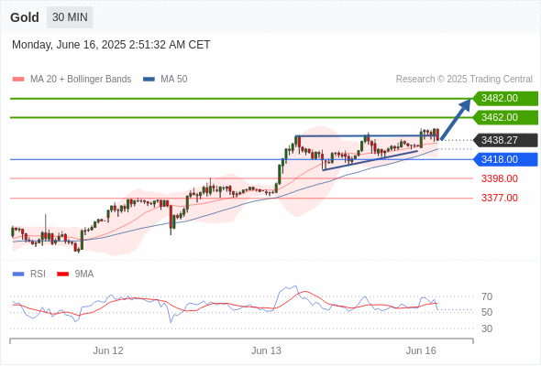Click the 3418.00 blue pivot price tag
Image resolution: width=541 pixels, height=366 pixels.
point(505,159)
